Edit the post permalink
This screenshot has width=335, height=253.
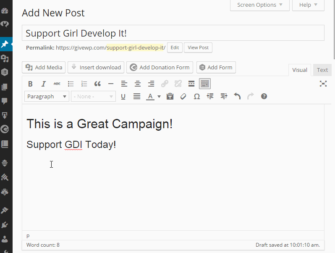point(175,47)
